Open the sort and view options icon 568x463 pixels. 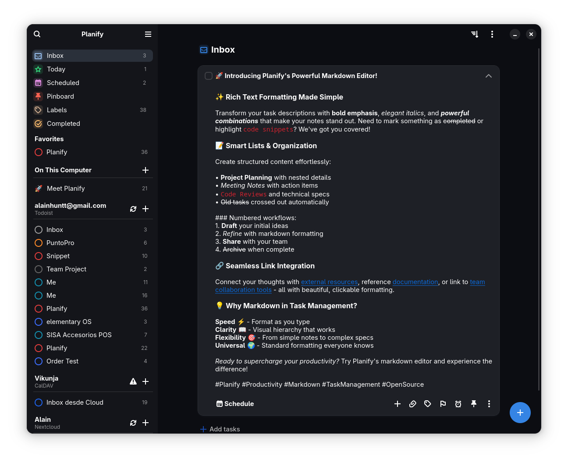coord(475,34)
